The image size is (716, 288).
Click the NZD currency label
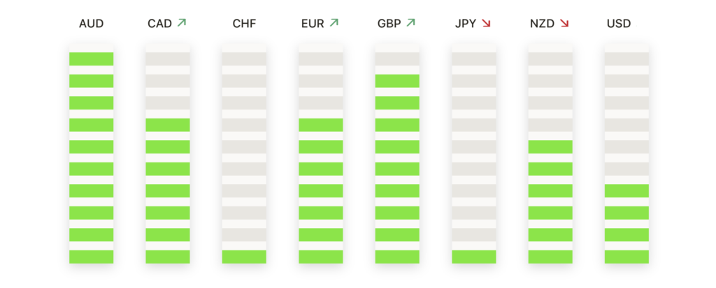542,24
